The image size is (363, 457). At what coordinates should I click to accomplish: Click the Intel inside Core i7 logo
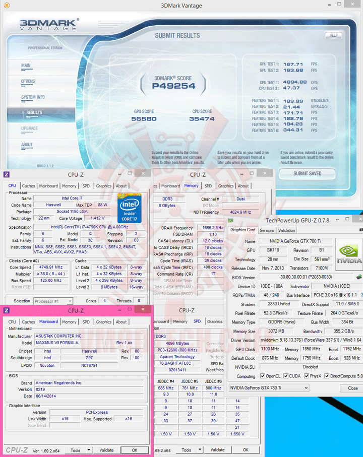coord(130,208)
